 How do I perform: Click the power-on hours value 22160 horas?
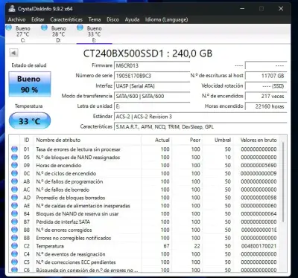pos(266,106)
